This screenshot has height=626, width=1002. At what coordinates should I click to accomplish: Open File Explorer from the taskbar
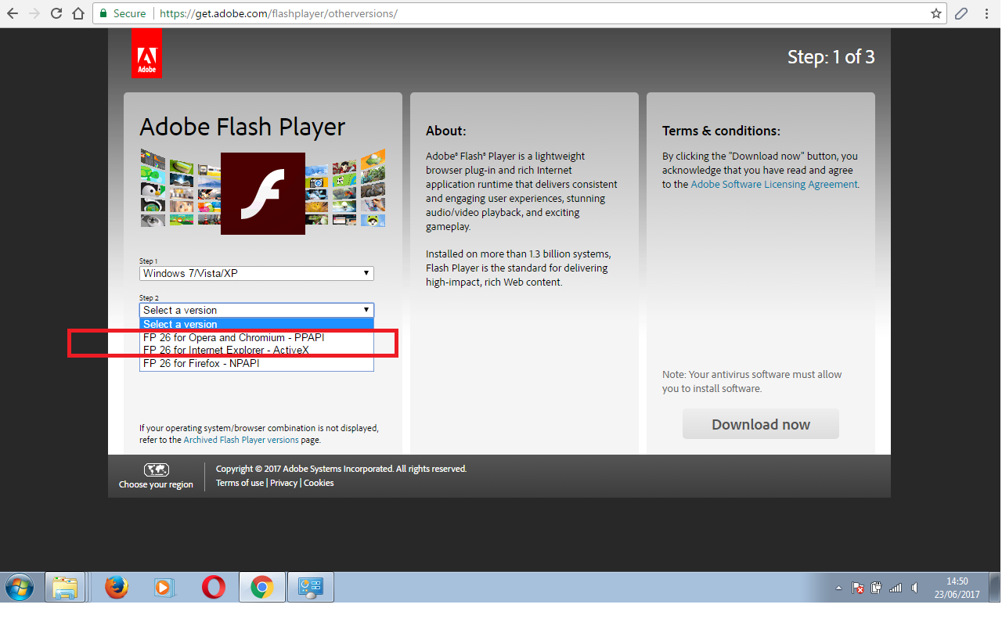coord(65,587)
